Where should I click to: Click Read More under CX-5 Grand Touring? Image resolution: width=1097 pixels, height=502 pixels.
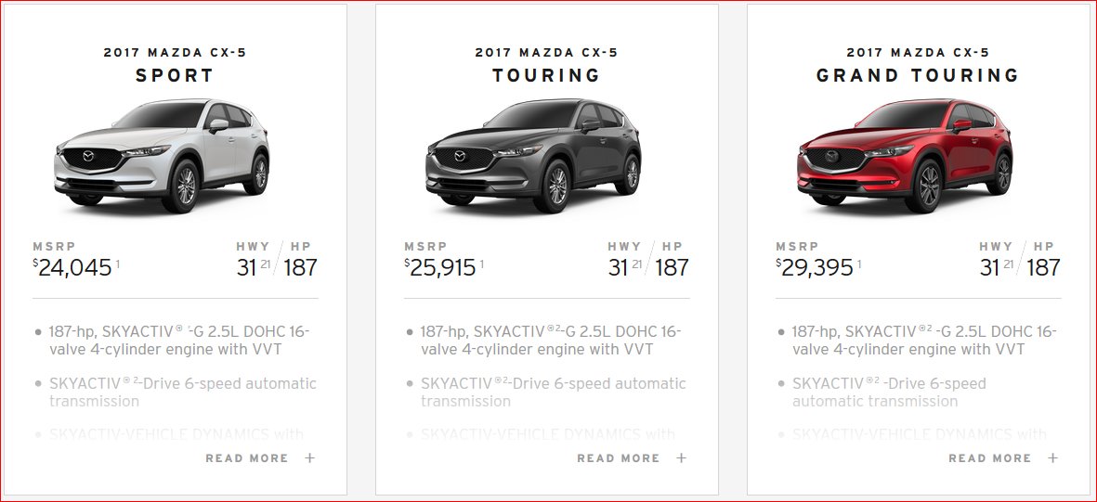coord(990,458)
